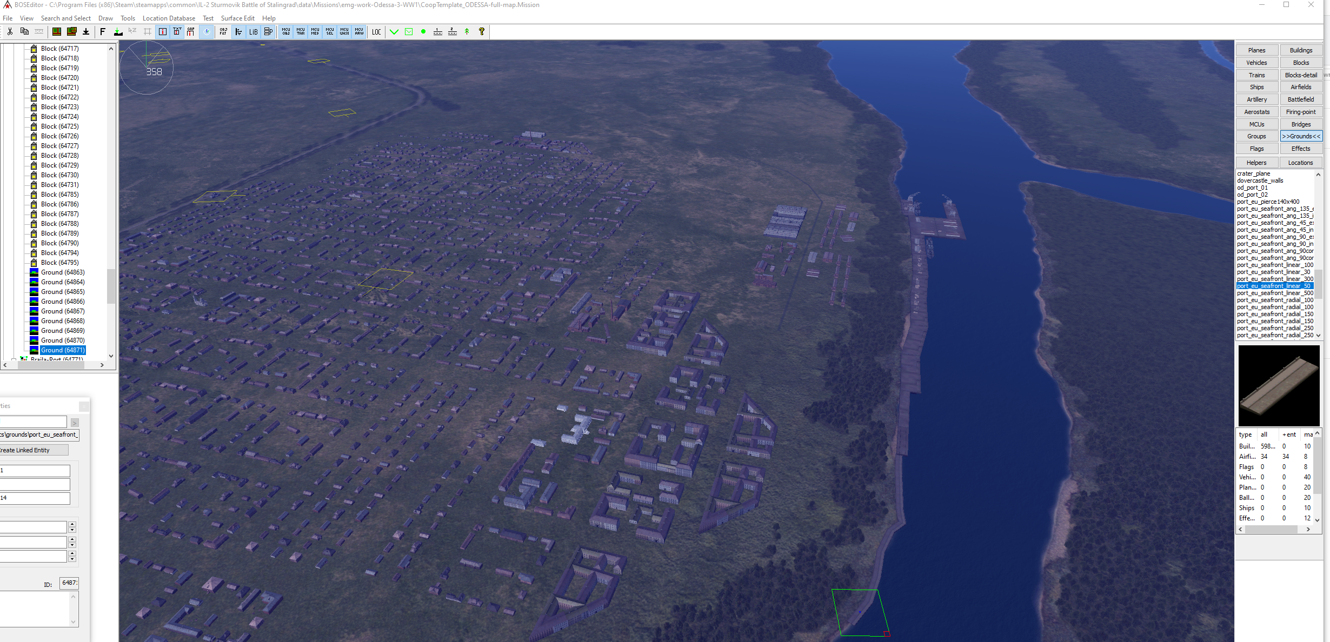Click the OBJ FILT object filter icon
The width and height of the screenshot is (1330, 642).
pos(223,31)
